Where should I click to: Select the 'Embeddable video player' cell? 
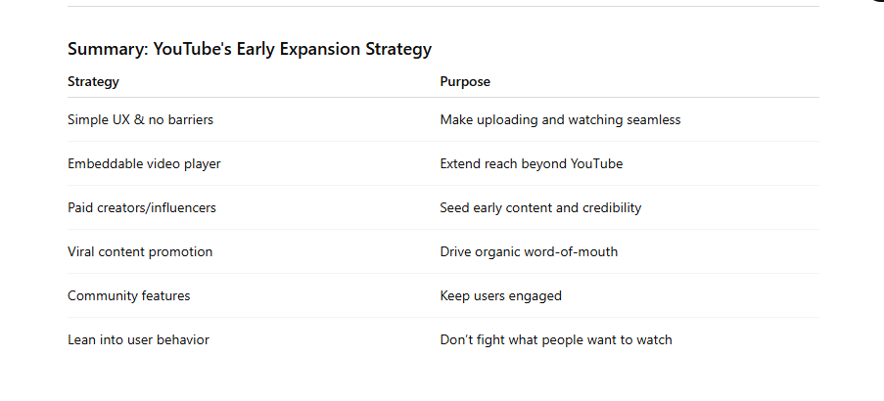click(x=144, y=164)
